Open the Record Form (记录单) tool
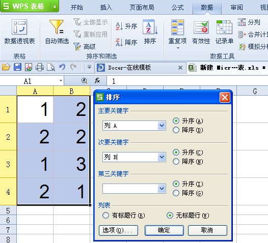 (x=224, y=32)
